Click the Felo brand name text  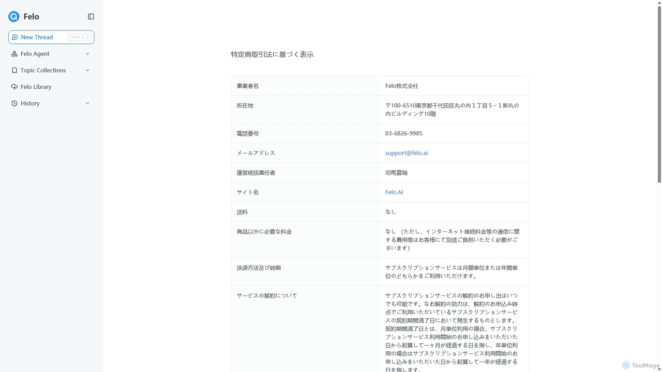(31, 17)
